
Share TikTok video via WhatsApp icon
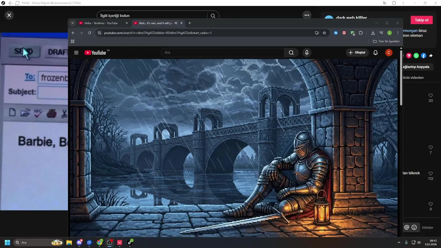click(416, 55)
